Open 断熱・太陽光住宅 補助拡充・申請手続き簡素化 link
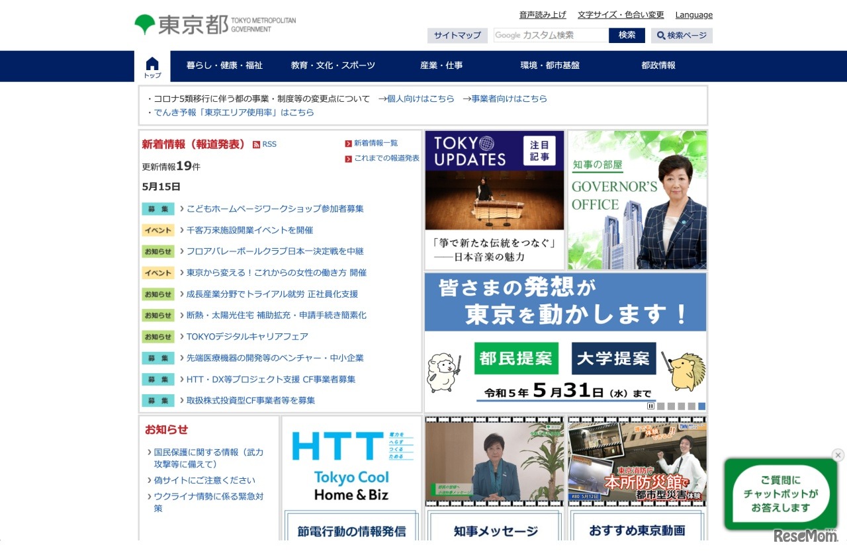This screenshot has height=551, width=847. pos(277,316)
